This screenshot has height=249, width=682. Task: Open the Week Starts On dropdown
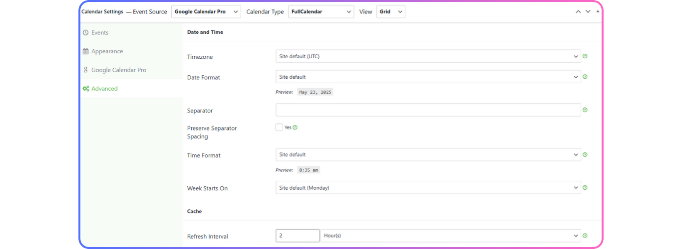(x=428, y=188)
